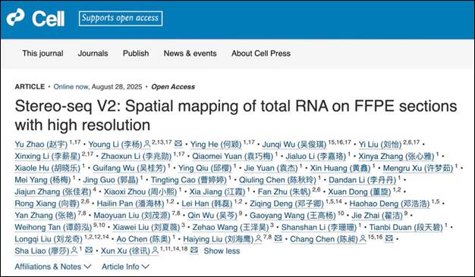This screenshot has width=475, height=277.
Task: Open author Jie Yuan link
Action: [271, 168]
